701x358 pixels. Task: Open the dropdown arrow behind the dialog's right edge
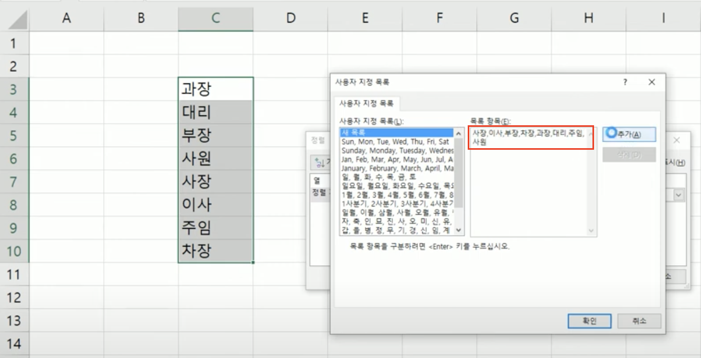[679, 195]
